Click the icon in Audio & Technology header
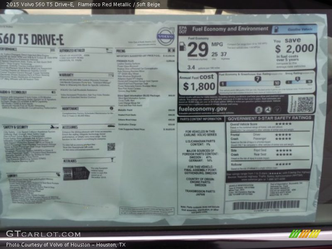This screenshot has width=332, height=249. 54,92
